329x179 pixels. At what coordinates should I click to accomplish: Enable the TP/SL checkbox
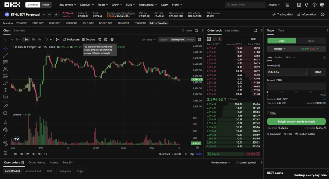pos(268,113)
